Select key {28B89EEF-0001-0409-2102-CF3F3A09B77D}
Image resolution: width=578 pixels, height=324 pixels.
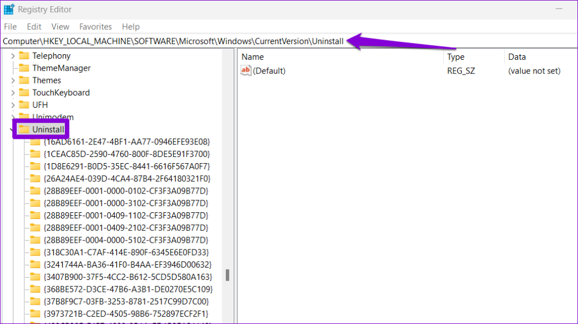tap(126, 227)
